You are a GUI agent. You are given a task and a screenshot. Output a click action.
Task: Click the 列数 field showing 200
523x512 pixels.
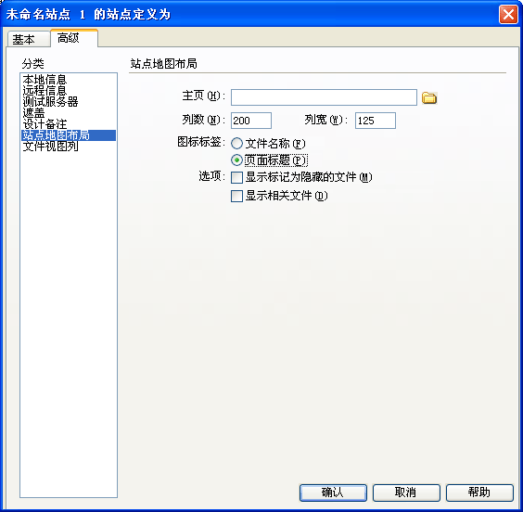tap(251, 121)
